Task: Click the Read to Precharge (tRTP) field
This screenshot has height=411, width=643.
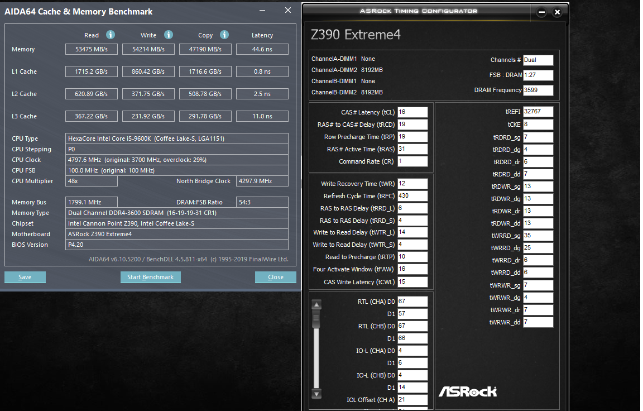Action: 412,257
